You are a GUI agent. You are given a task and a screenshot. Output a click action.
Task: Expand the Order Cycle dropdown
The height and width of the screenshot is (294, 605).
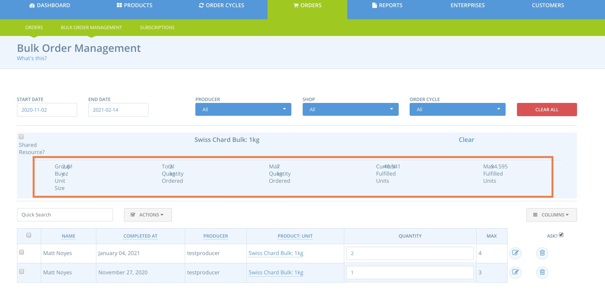pos(458,109)
